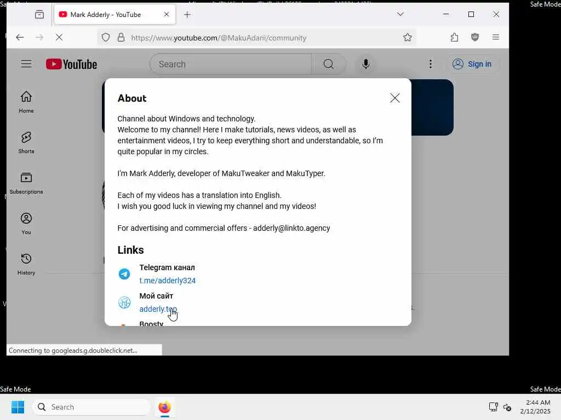This screenshot has width=561, height=420.
Task: Click the YouTube Search input field
Action: (x=231, y=65)
